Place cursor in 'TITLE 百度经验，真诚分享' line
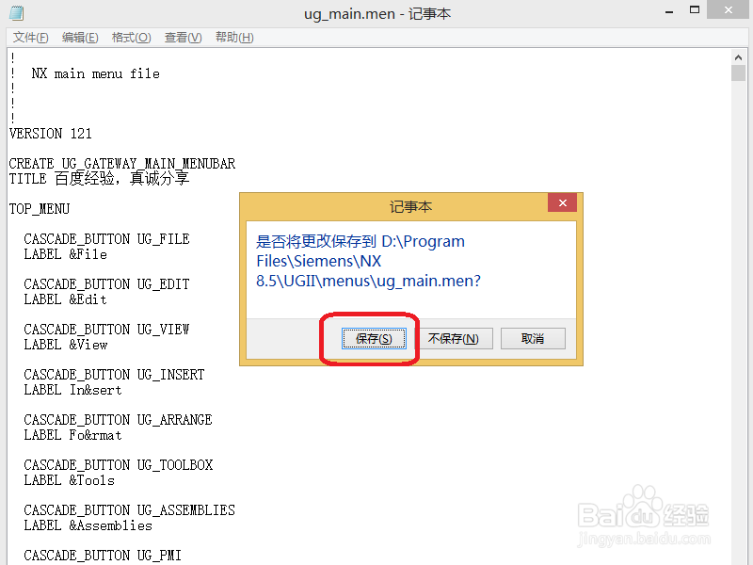 100,179
